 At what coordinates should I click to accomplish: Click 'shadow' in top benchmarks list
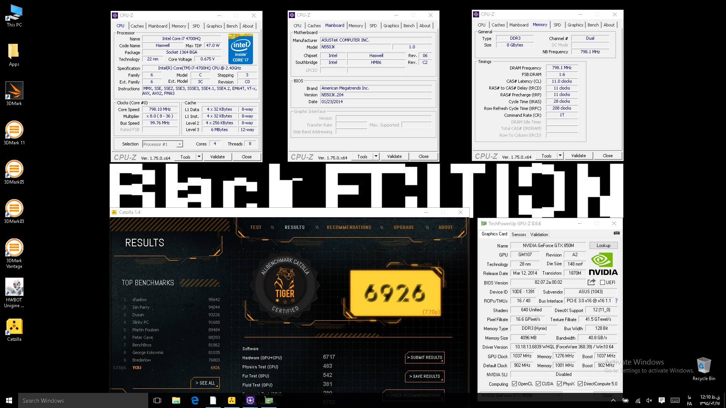[139, 300]
